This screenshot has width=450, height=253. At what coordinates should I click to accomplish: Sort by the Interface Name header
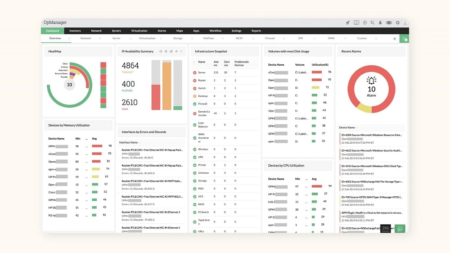pyautogui.click(x=129, y=142)
